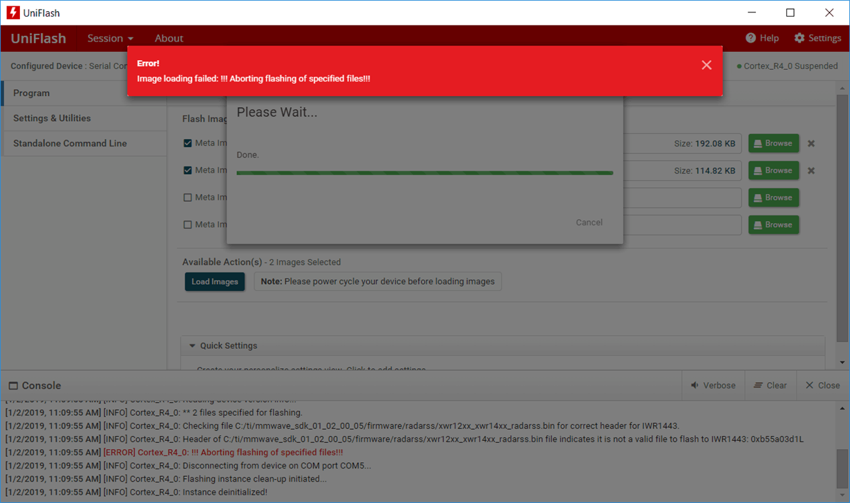Screen dimensions: 850x503
Task: Open Settings gear in header
Action: point(818,38)
